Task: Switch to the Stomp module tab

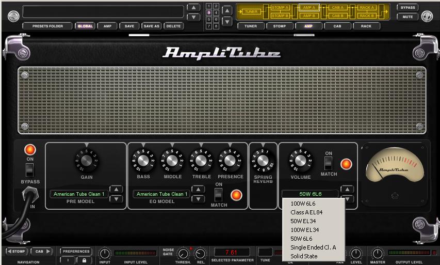Action: coord(280,26)
